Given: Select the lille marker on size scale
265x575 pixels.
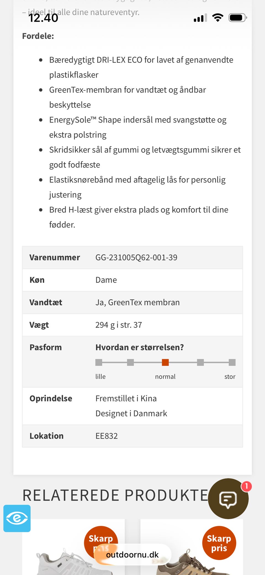Looking at the screenshot, I should click(99, 362).
